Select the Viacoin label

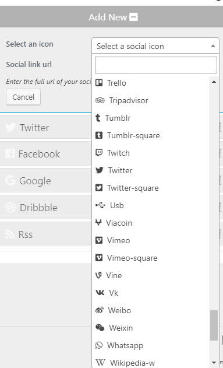tap(119, 223)
